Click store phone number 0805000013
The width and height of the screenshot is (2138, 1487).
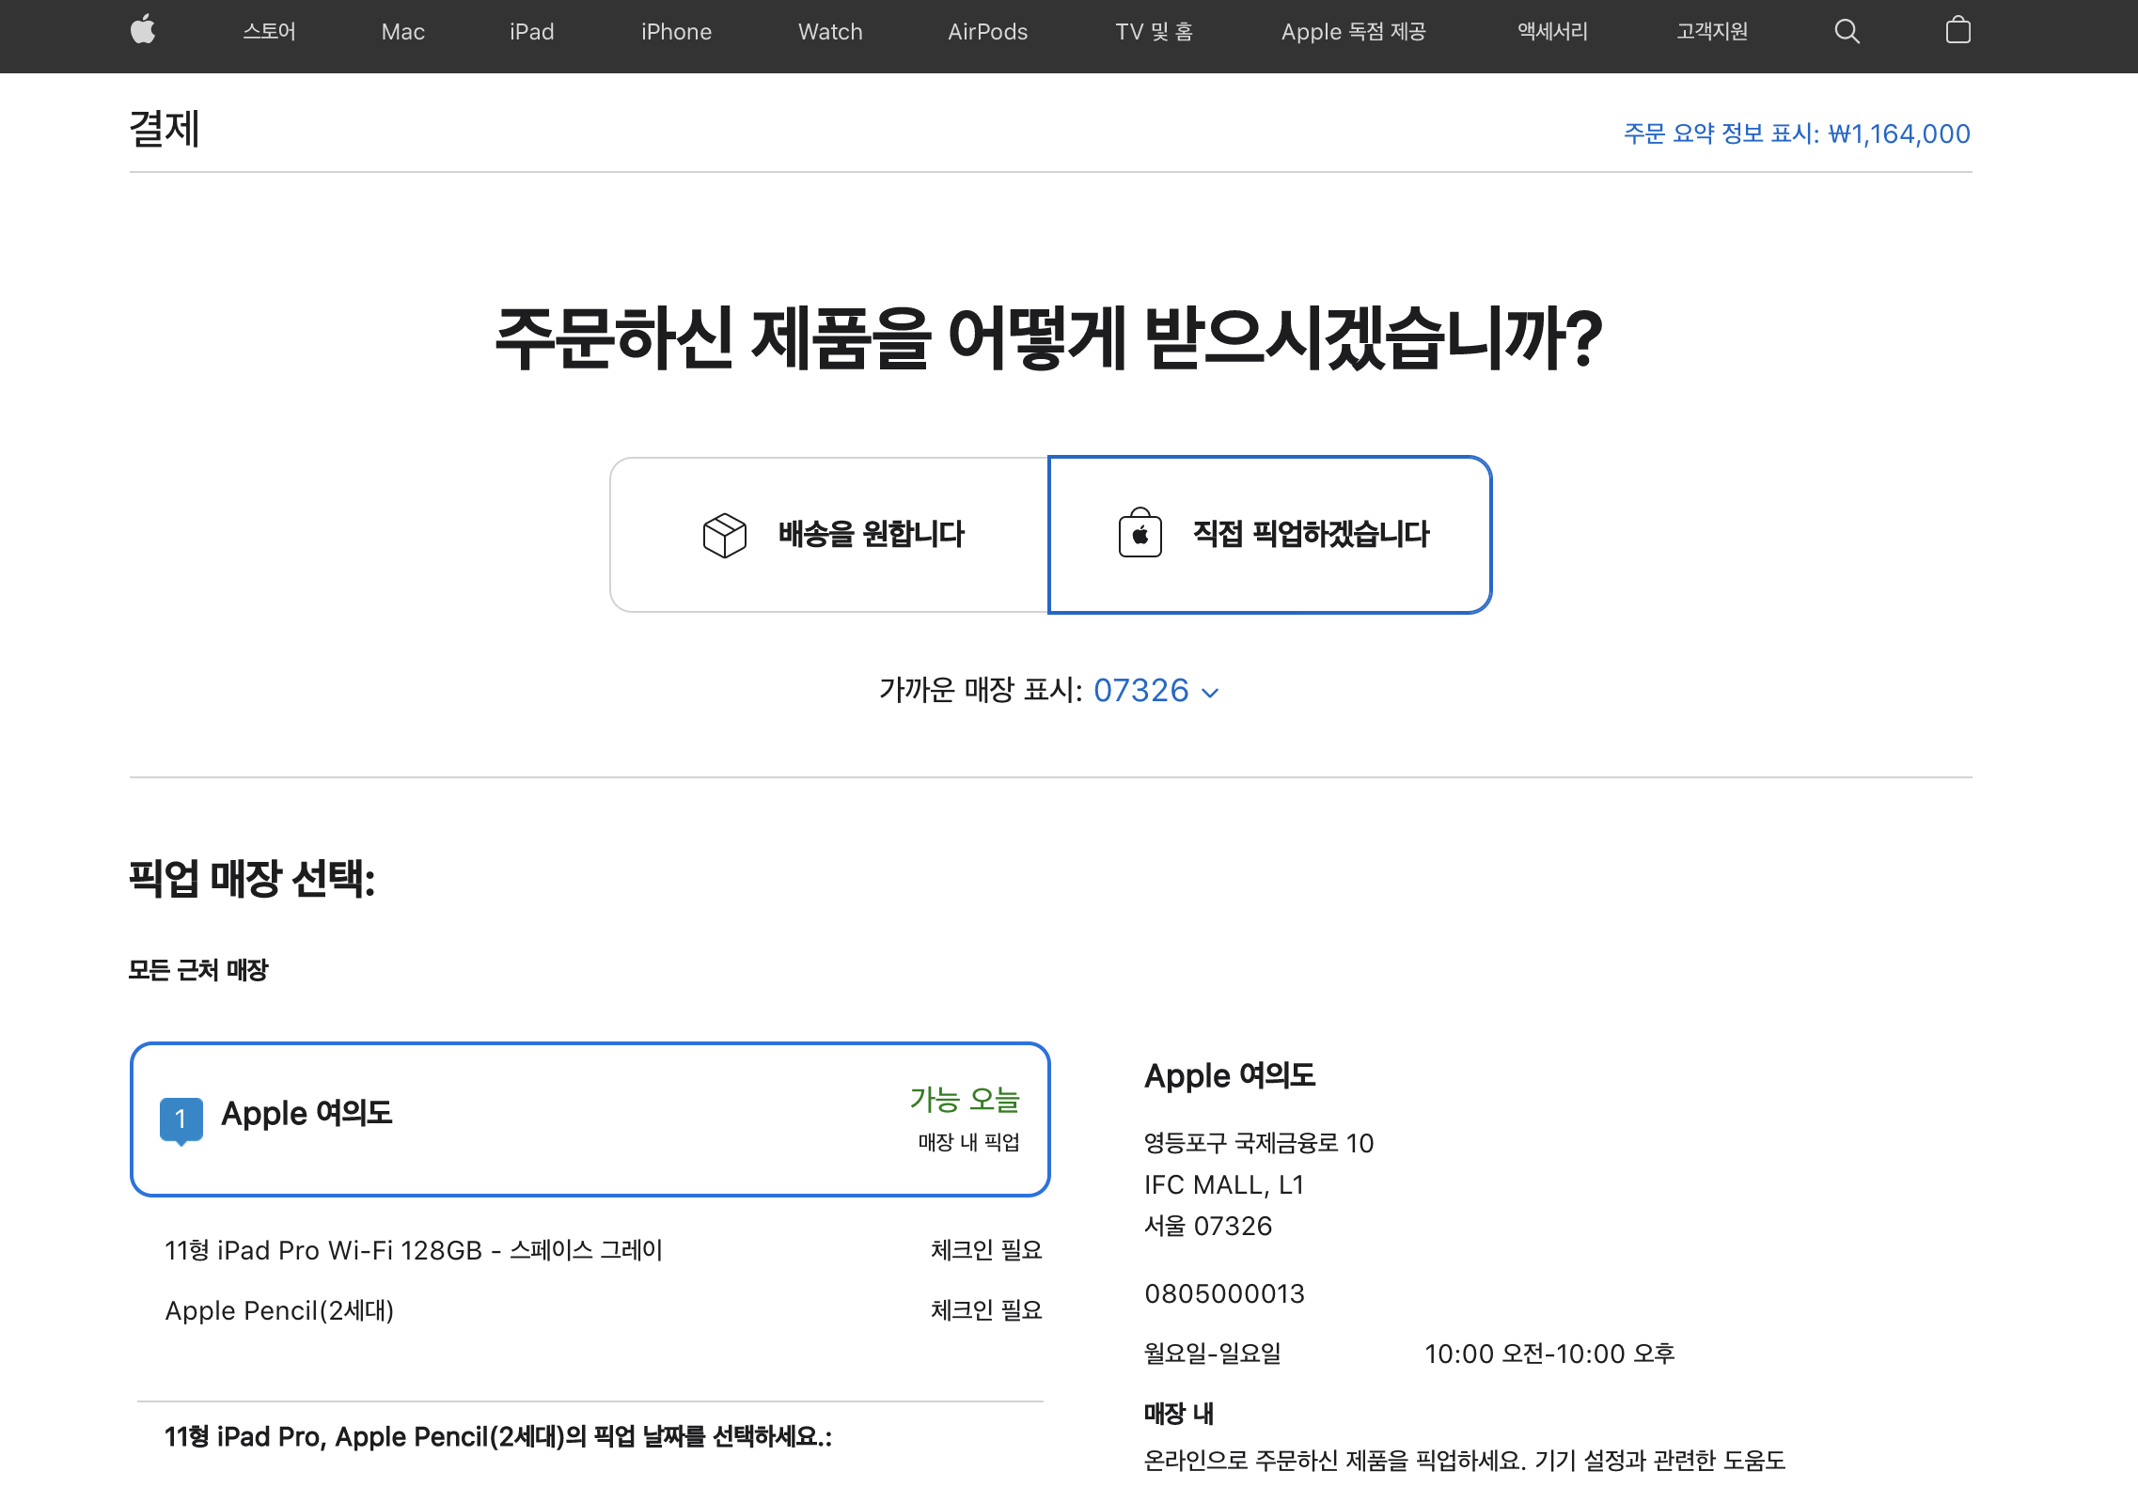[x=1224, y=1293]
